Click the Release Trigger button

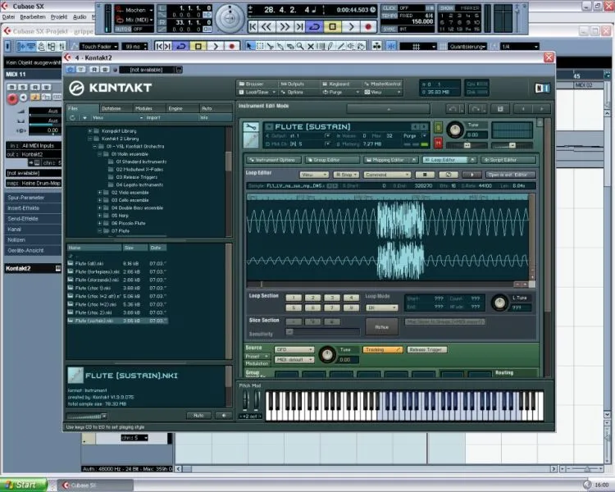(x=428, y=349)
